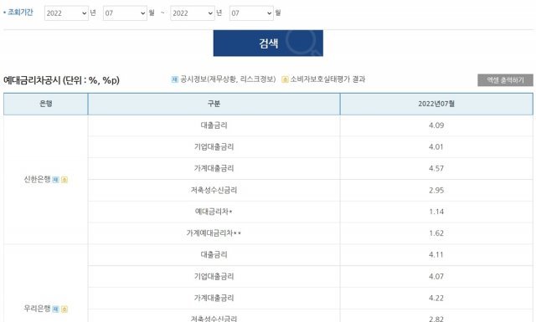The width and height of the screenshot is (536, 322).
Task: Open the end year 2022 dropdown
Action: point(193,13)
